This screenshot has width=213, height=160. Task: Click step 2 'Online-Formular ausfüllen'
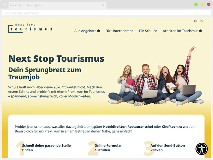[x=108, y=148]
